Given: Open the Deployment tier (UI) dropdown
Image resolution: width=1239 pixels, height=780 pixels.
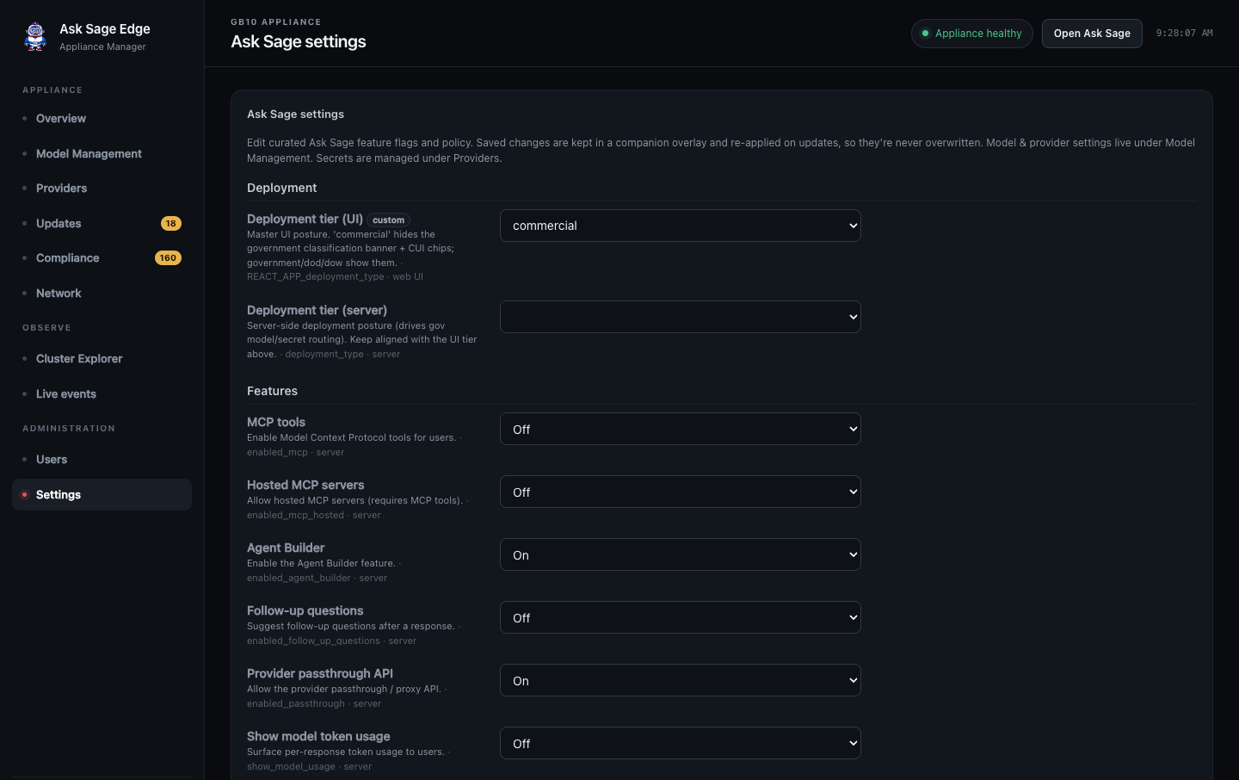Looking at the screenshot, I should (681, 226).
